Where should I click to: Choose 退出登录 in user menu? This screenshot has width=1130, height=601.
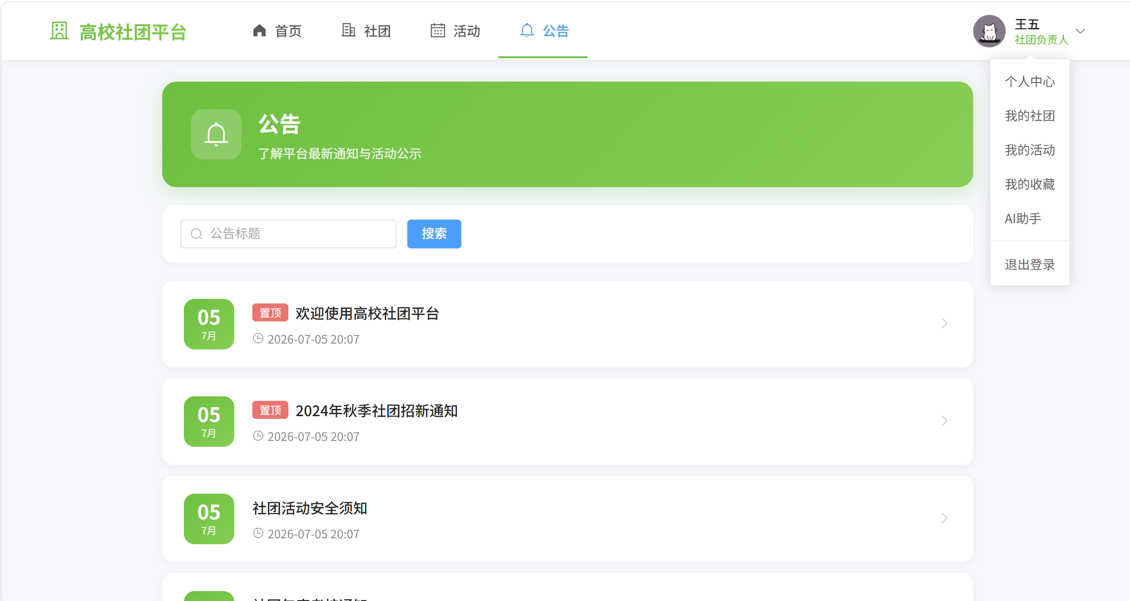[x=1030, y=265]
